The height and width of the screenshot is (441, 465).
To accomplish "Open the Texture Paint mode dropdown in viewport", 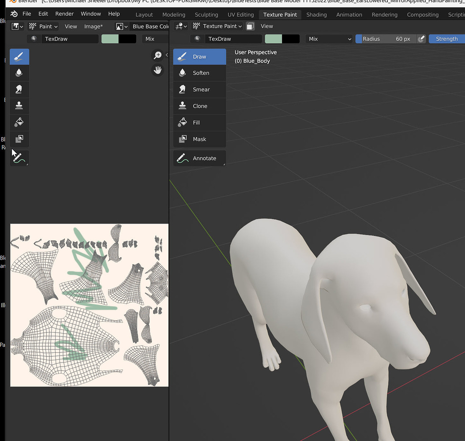I will [217, 26].
